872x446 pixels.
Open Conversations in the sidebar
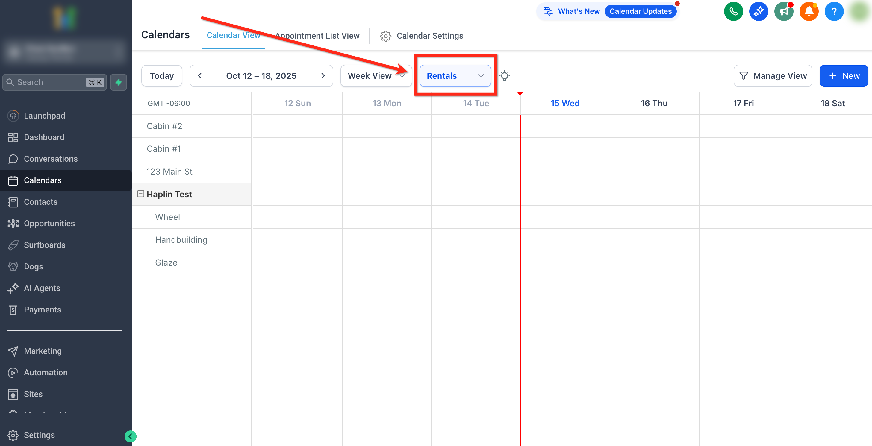(50, 159)
